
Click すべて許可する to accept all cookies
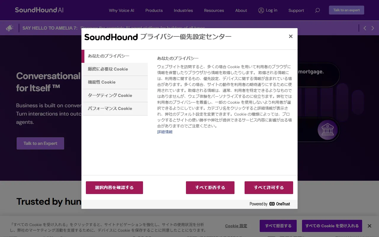(x=269, y=188)
